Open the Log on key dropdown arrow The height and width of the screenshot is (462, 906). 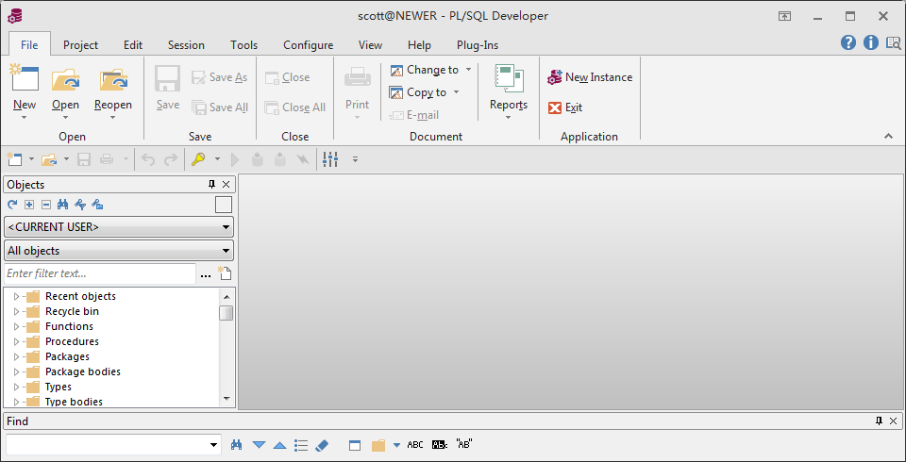point(217,158)
